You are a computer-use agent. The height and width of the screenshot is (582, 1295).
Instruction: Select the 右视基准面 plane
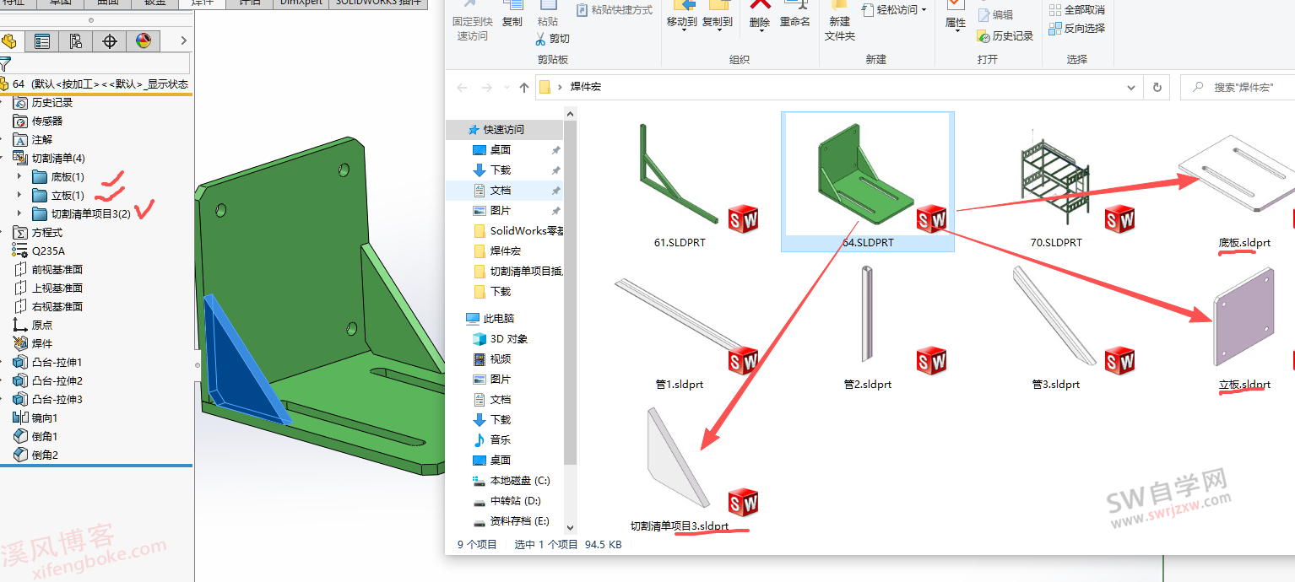point(48,307)
